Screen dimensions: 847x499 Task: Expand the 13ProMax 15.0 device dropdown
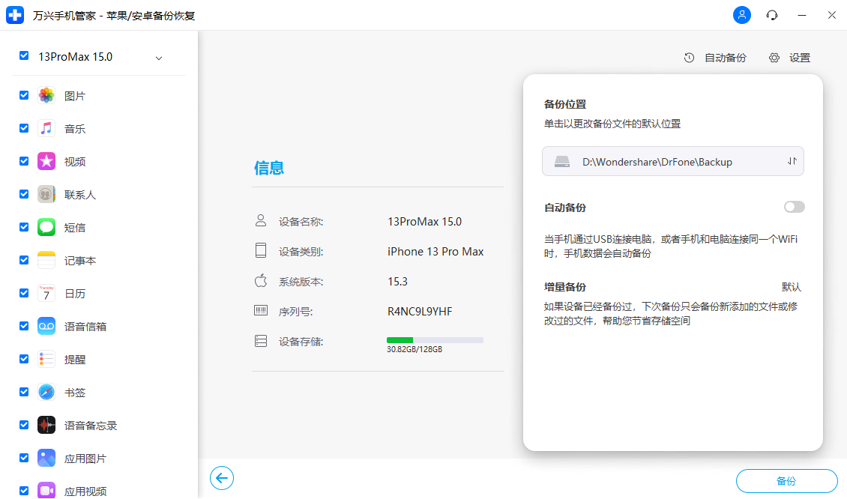click(x=158, y=57)
